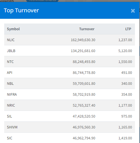
Task: Click the Turnover column header
Action: (x=87, y=29)
